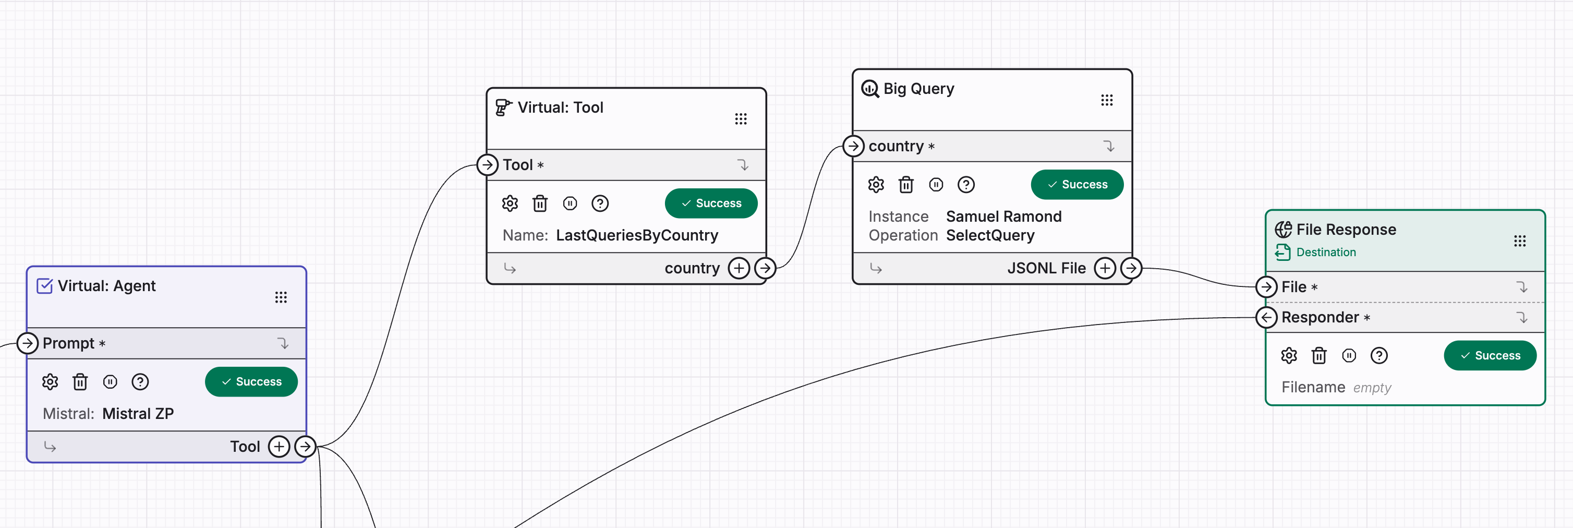1573x528 pixels.
Task: Click the Filename empty field
Action: pyautogui.click(x=1372, y=388)
